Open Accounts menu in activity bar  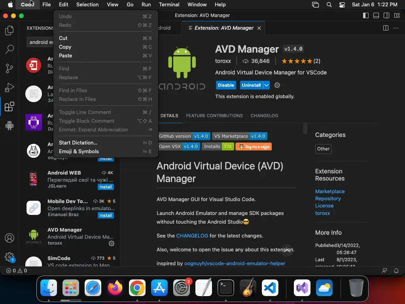click(x=9, y=238)
